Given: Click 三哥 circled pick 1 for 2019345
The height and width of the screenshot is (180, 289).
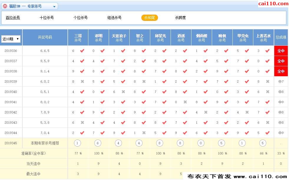Looking at the screenshot, I should pyautogui.click(x=77, y=143).
